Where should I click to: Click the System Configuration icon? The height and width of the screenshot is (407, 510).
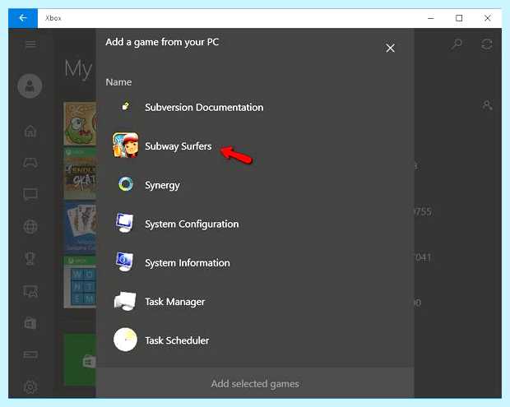[x=125, y=223]
